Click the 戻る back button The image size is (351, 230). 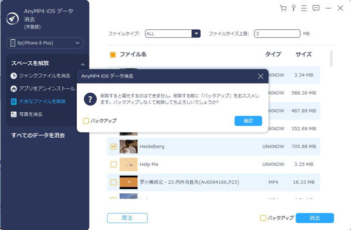[127, 218]
